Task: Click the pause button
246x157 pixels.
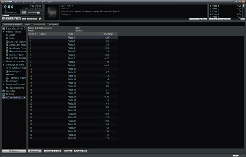Action: [x=11, y=19]
